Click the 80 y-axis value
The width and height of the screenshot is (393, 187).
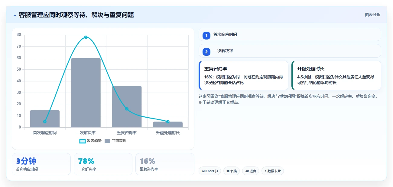tap(19, 35)
